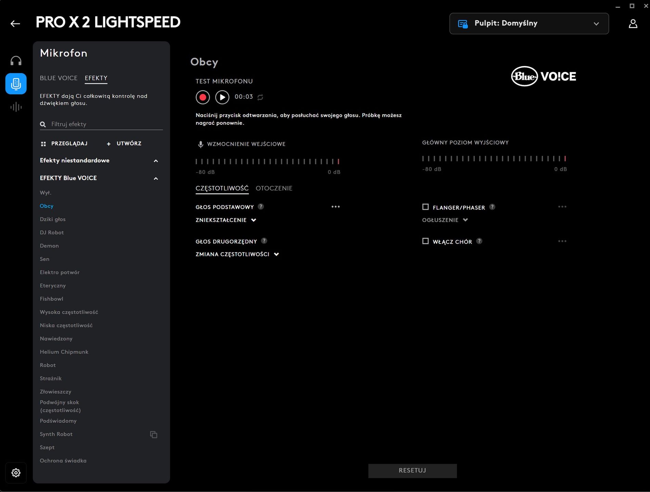This screenshot has width=650, height=492.
Task: Click the PRZEGLĄDAJ button
Action: 64,144
